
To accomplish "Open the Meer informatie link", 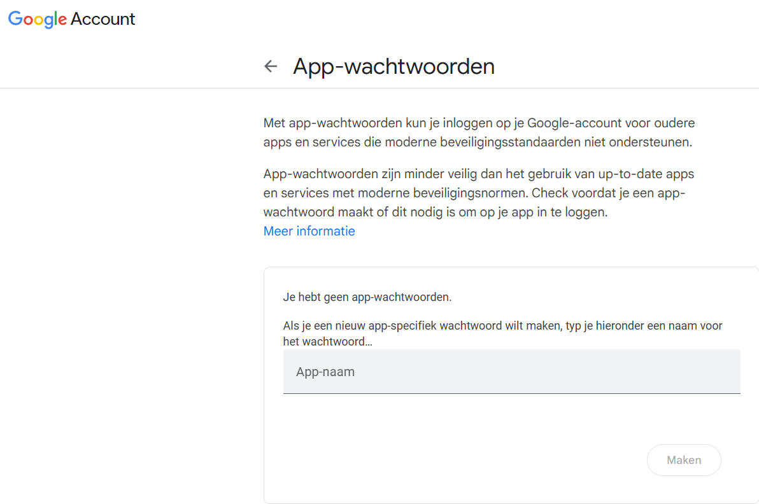I will (x=309, y=231).
